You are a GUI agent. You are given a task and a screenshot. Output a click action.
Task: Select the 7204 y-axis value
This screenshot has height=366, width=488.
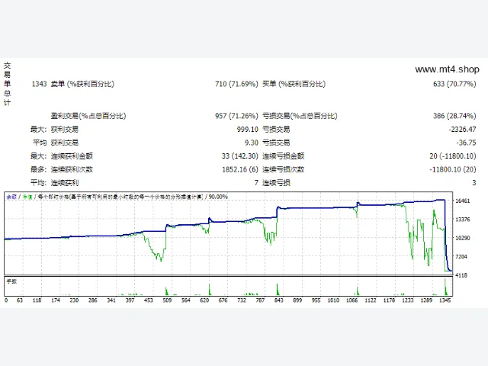(461, 257)
